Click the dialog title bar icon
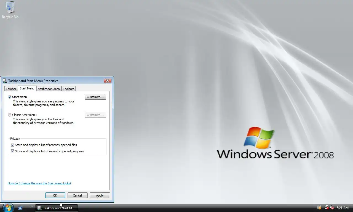The image size is (353, 212). pos(5,81)
